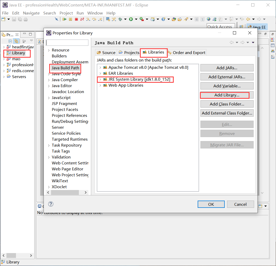
Task: Click the dialog help question mark icon
Action: (51, 204)
